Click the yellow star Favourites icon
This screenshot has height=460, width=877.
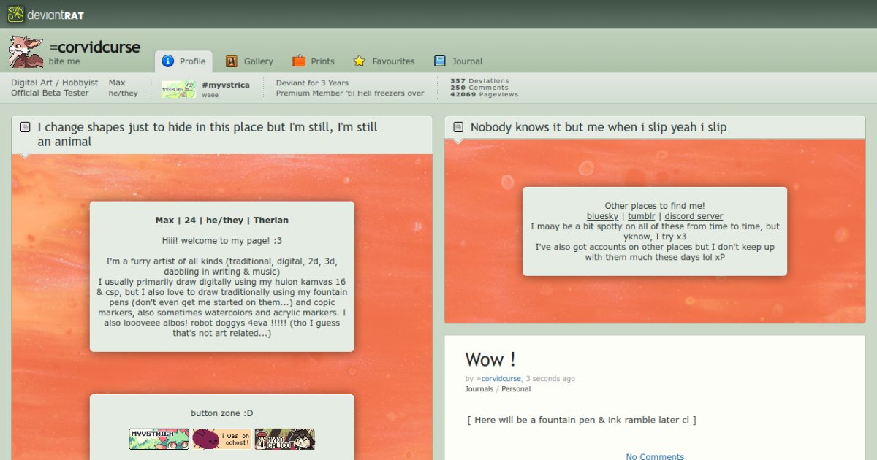(359, 61)
